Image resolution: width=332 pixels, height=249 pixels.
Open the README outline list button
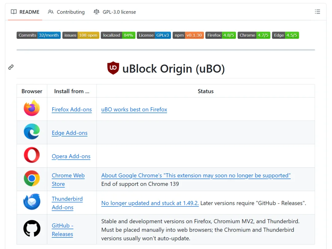(x=318, y=12)
